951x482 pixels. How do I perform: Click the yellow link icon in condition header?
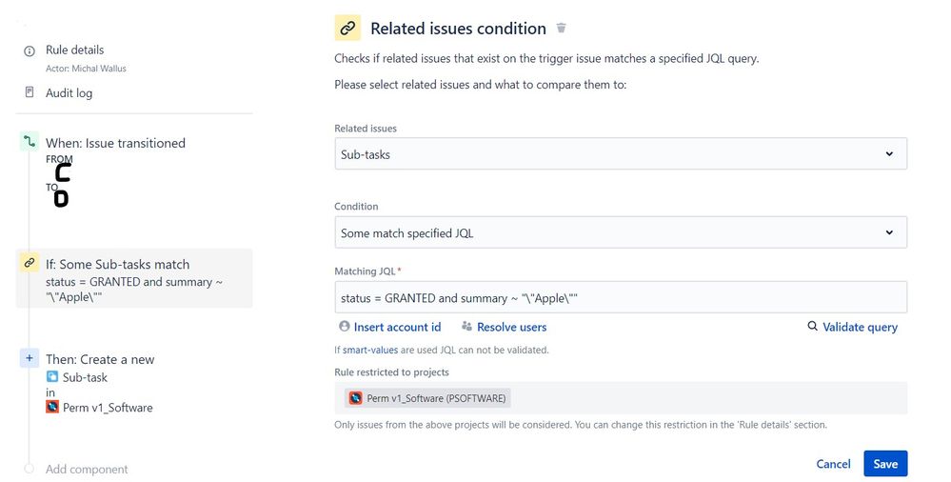point(347,28)
